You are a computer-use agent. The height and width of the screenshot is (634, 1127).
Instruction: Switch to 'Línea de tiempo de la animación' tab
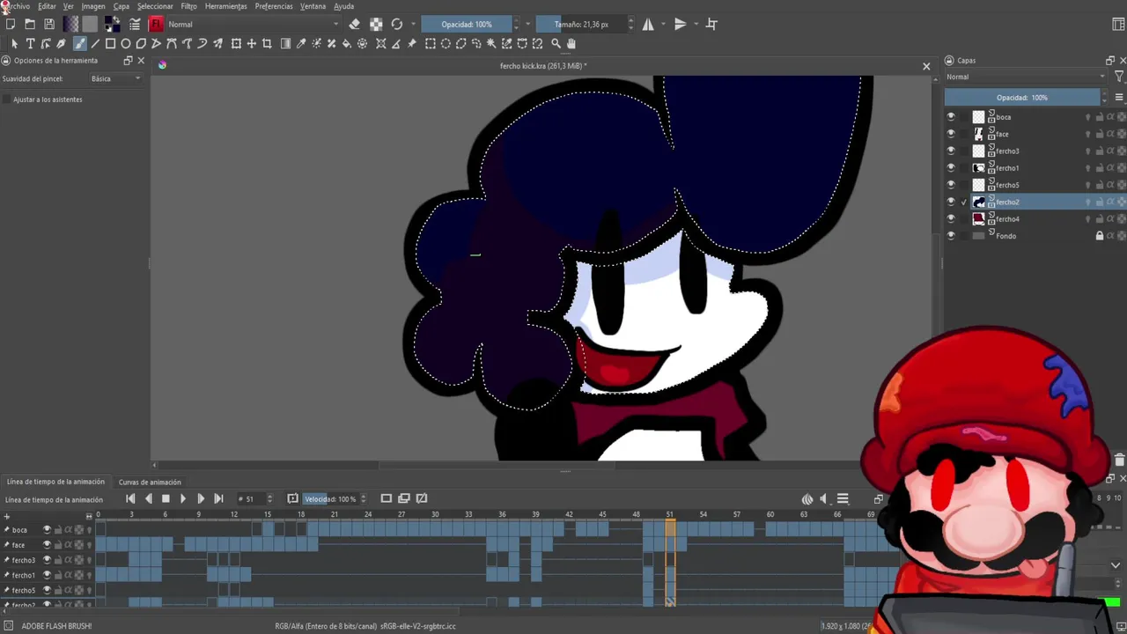point(55,482)
